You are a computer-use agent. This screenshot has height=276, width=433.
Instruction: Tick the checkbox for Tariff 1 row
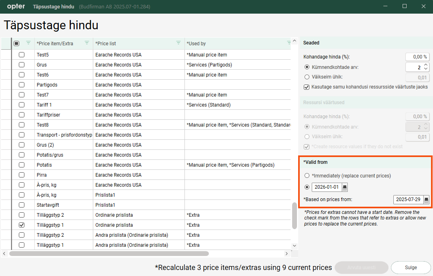pyautogui.click(x=22, y=105)
